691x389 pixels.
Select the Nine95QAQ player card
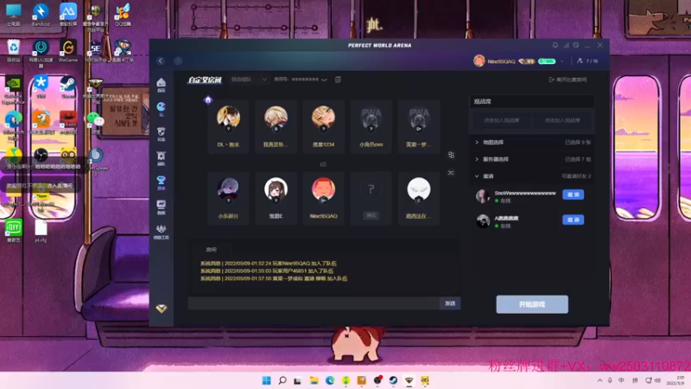pos(323,199)
